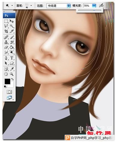This screenshot has height=142, width=116.
Task: Open the brush preset picker arrow
Action: pos(31,6)
